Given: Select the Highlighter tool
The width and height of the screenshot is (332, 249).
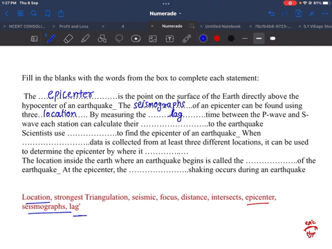Looking at the screenshot, I should 85,39.
